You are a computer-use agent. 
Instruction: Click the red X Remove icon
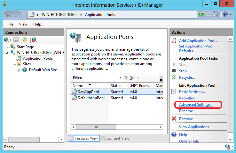point(174,119)
